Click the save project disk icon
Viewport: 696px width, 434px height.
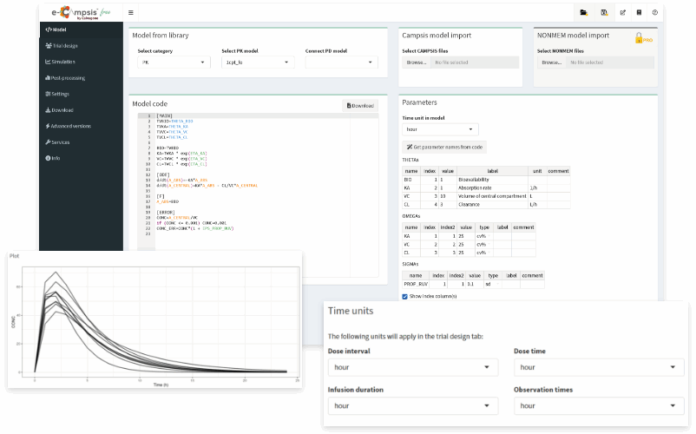(604, 13)
